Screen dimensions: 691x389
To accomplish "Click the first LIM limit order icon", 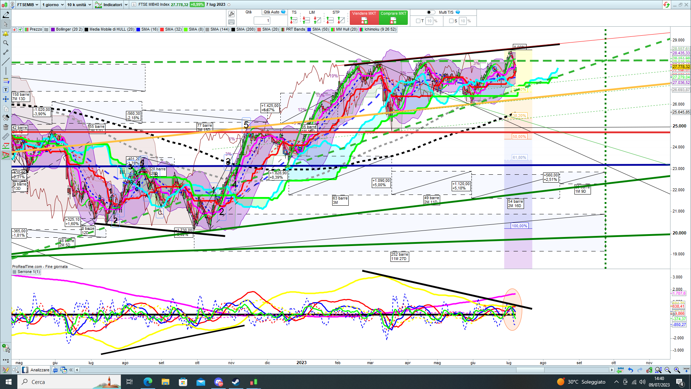I will pos(306,20).
